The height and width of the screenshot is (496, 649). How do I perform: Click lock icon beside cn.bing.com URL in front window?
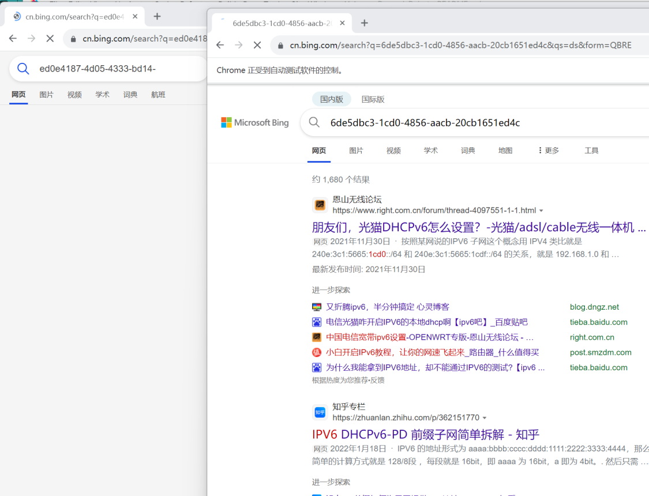280,46
